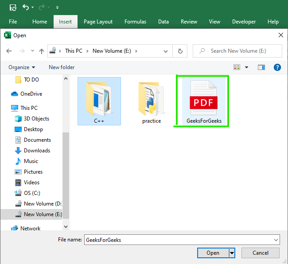Click New Volume (E:) breadcrumb segment

coord(112,51)
